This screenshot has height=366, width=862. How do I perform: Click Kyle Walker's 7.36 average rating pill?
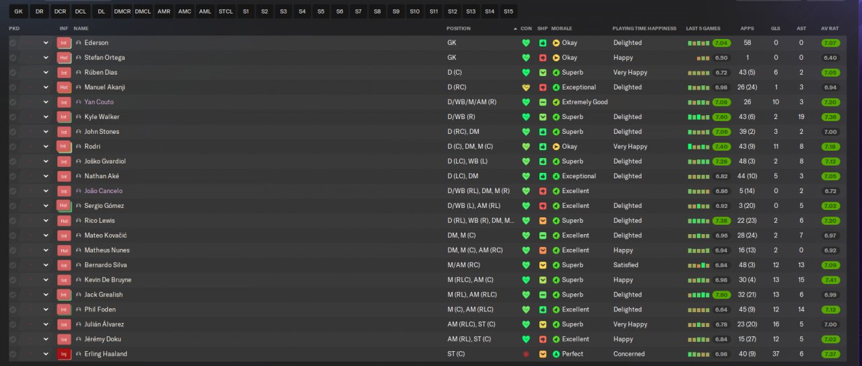[x=830, y=116]
